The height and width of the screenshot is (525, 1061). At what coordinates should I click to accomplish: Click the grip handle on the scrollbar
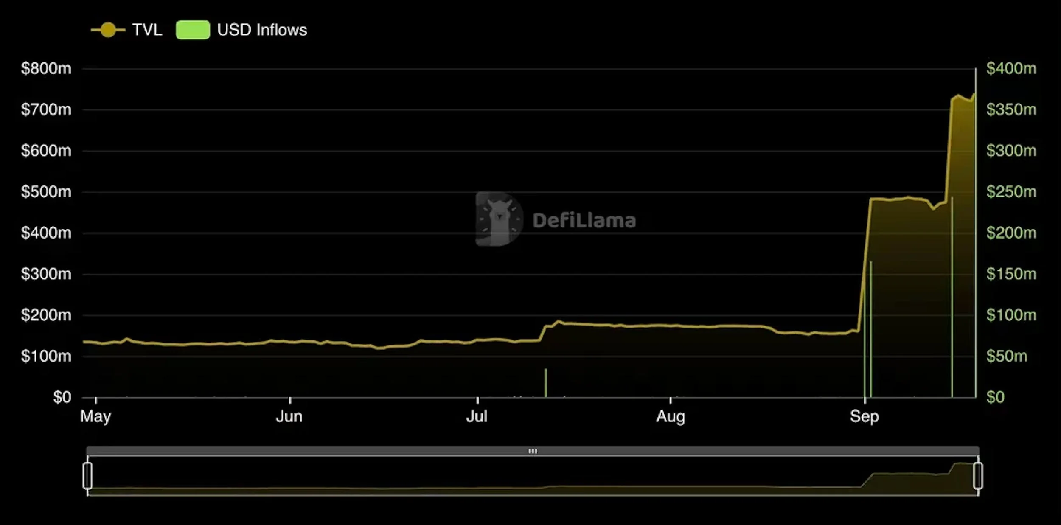(533, 451)
